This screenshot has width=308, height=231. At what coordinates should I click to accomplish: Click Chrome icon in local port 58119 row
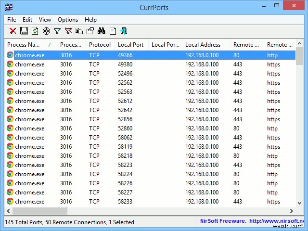[x=10, y=146]
